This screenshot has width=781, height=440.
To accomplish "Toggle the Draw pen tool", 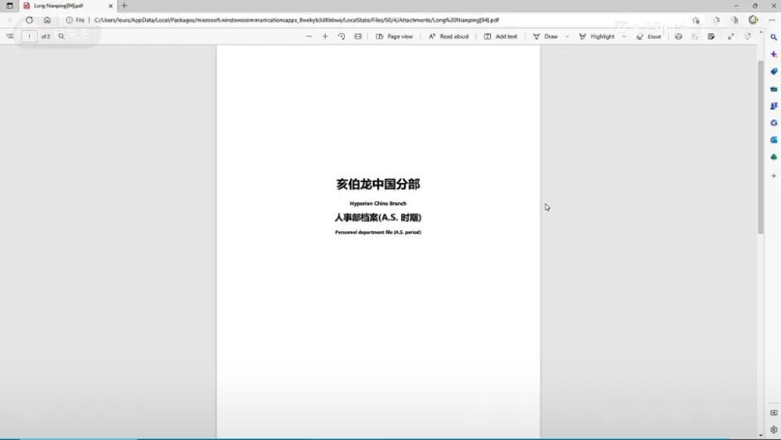I will [546, 36].
